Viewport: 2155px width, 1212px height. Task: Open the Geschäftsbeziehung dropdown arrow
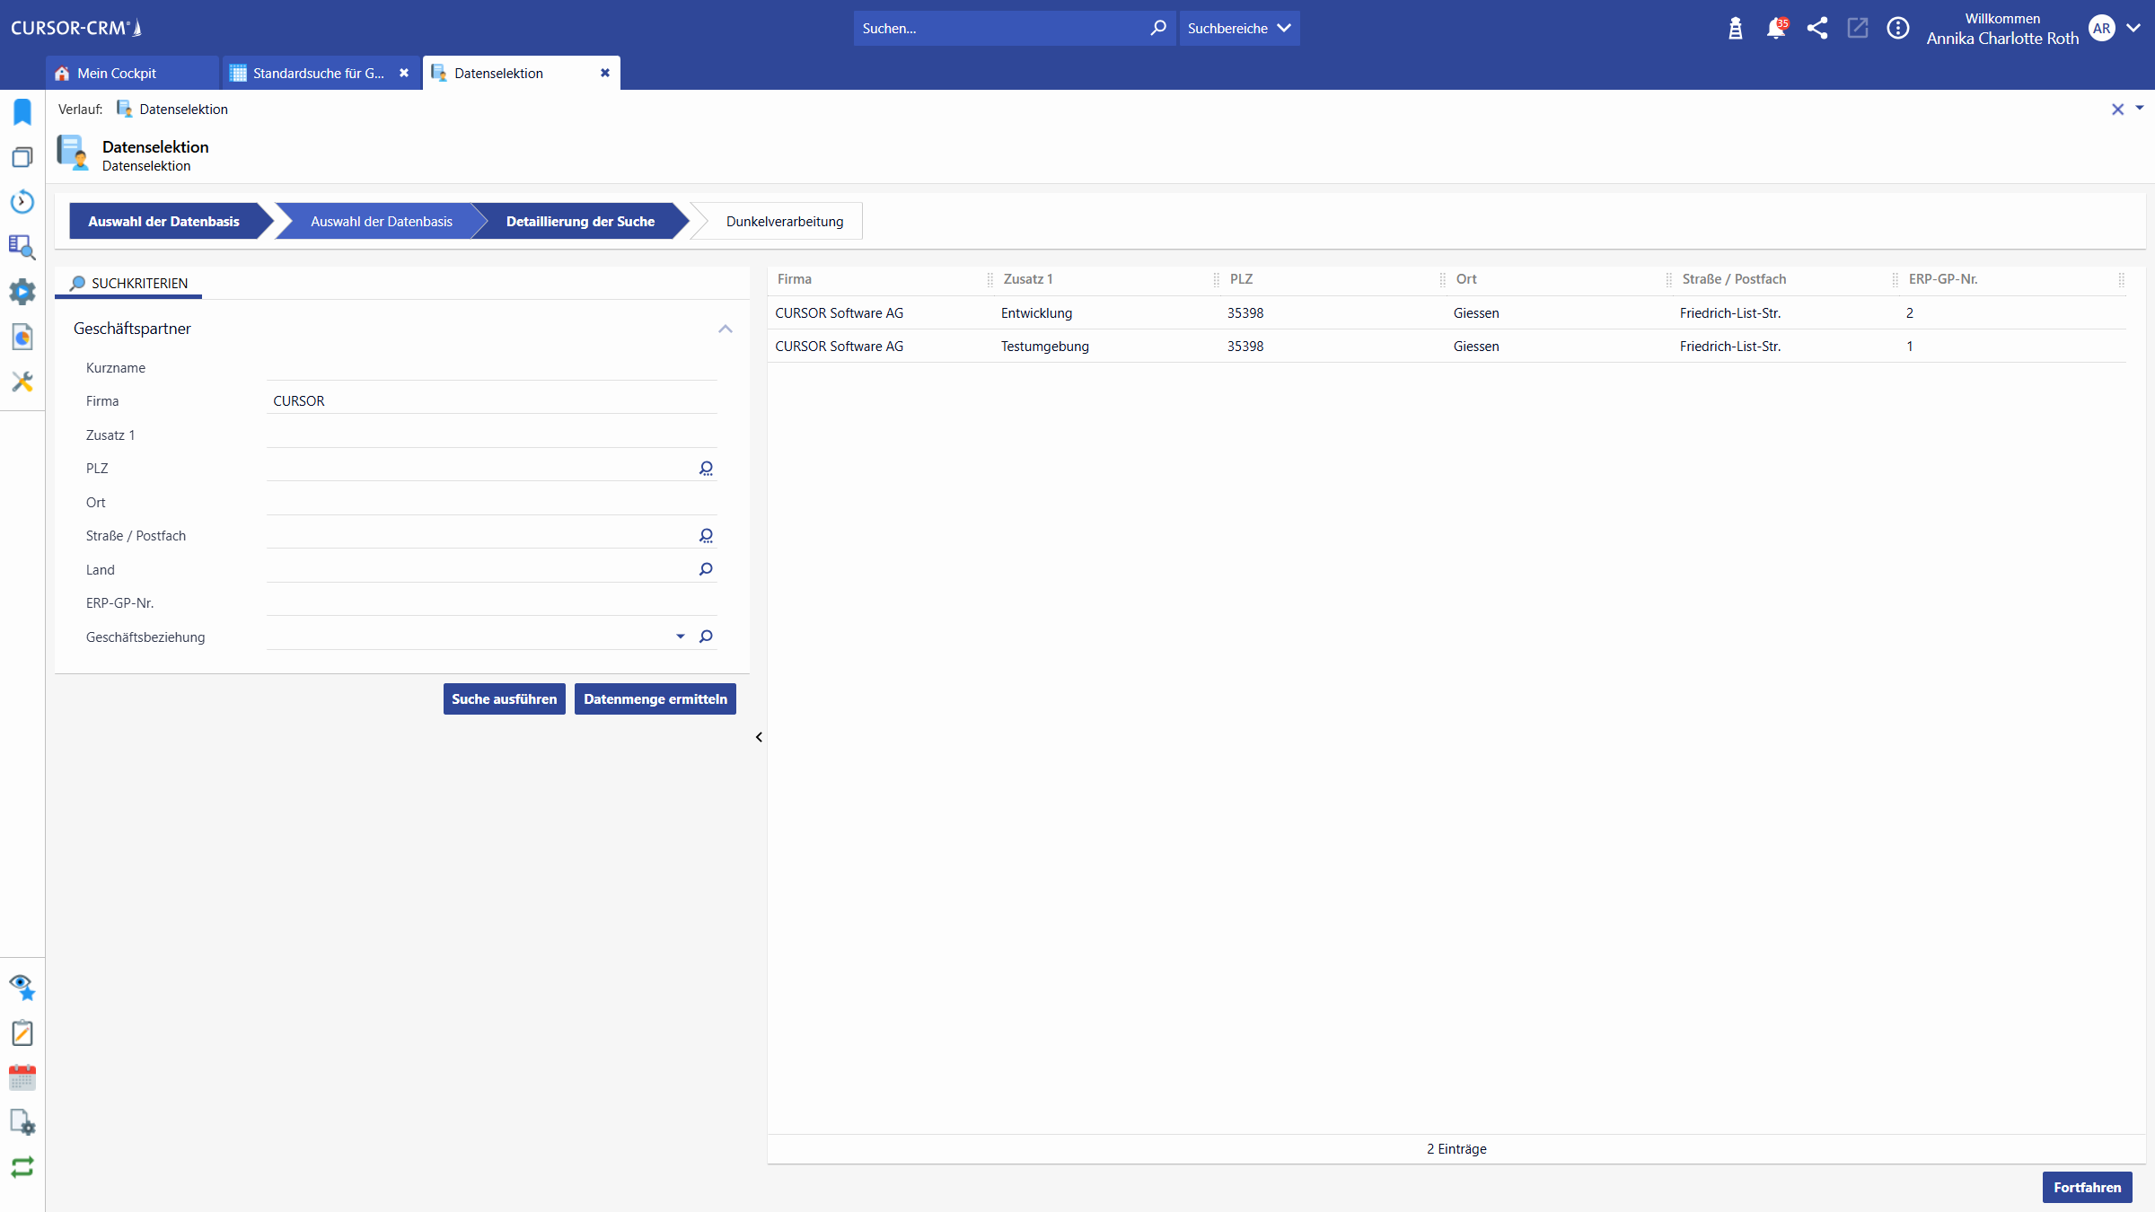click(x=681, y=637)
